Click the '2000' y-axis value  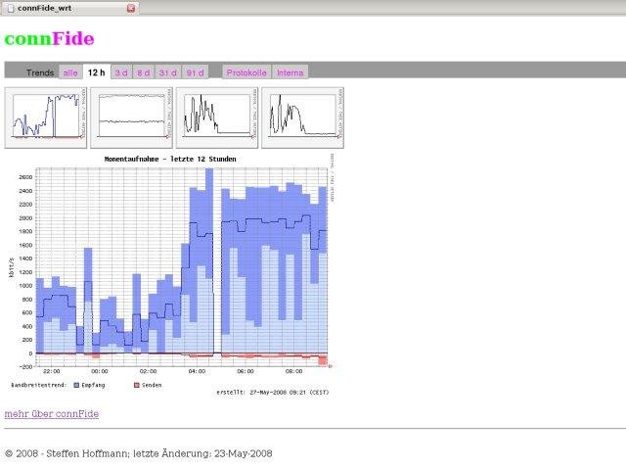(x=25, y=218)
